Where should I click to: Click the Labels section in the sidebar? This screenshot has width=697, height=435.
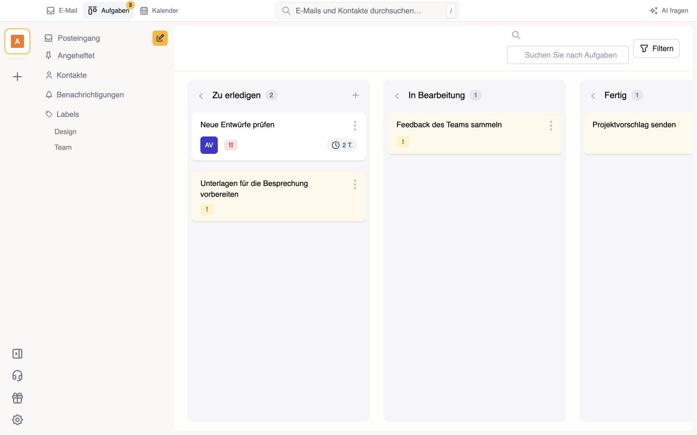(x=68, y=114)
